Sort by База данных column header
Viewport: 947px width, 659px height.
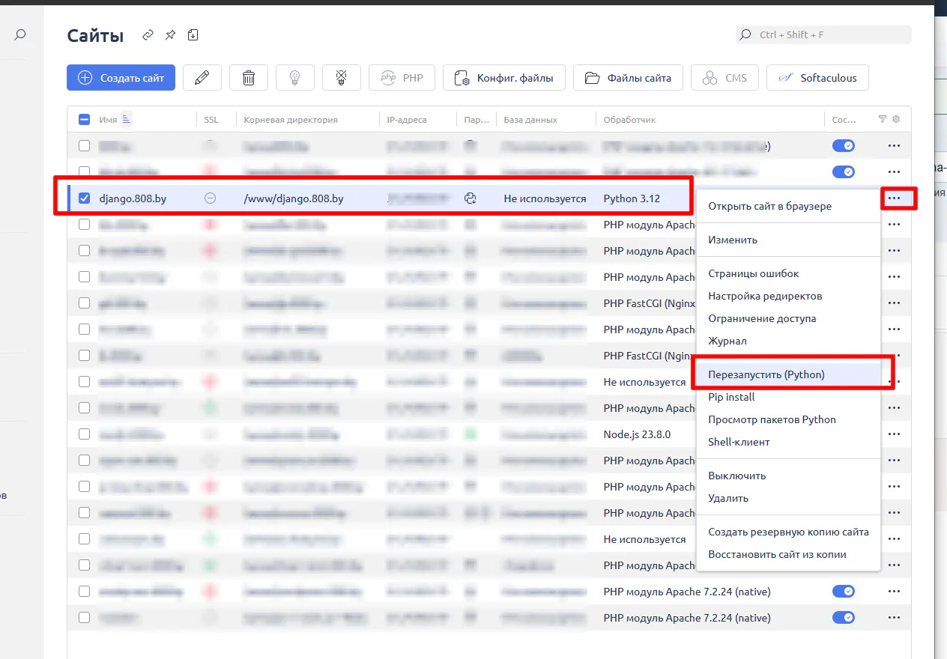click(530, 119)
